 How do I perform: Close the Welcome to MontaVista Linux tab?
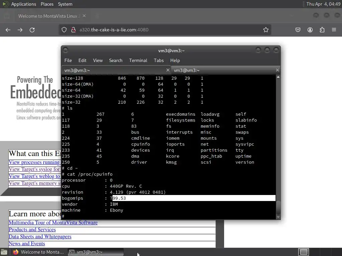tap(84, 16)
